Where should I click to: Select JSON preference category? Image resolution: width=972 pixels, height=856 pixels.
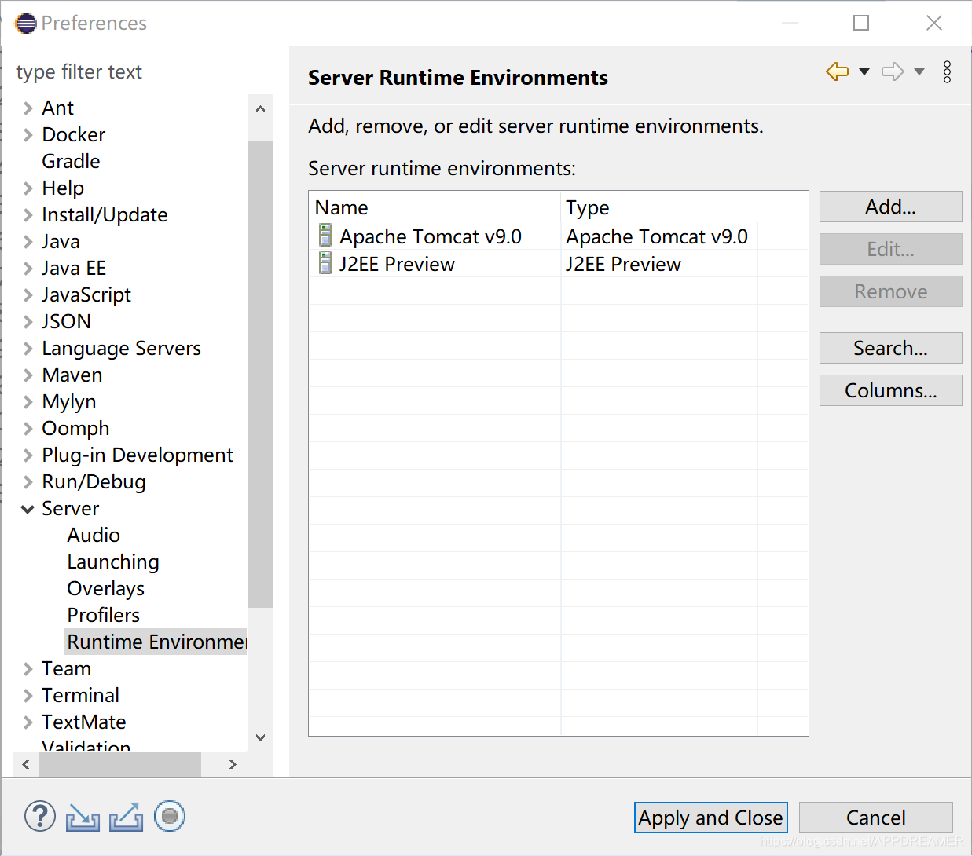point(66,321)
